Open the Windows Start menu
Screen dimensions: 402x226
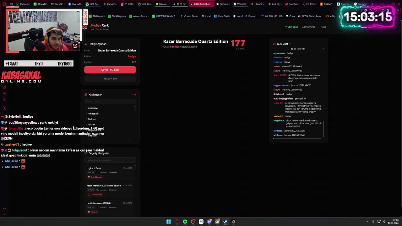coord(169,222)
